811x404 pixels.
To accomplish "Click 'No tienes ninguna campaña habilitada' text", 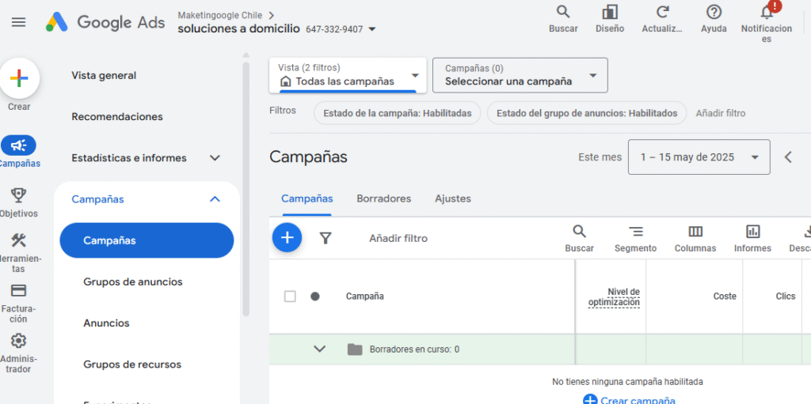I will (x=627, y=383).
